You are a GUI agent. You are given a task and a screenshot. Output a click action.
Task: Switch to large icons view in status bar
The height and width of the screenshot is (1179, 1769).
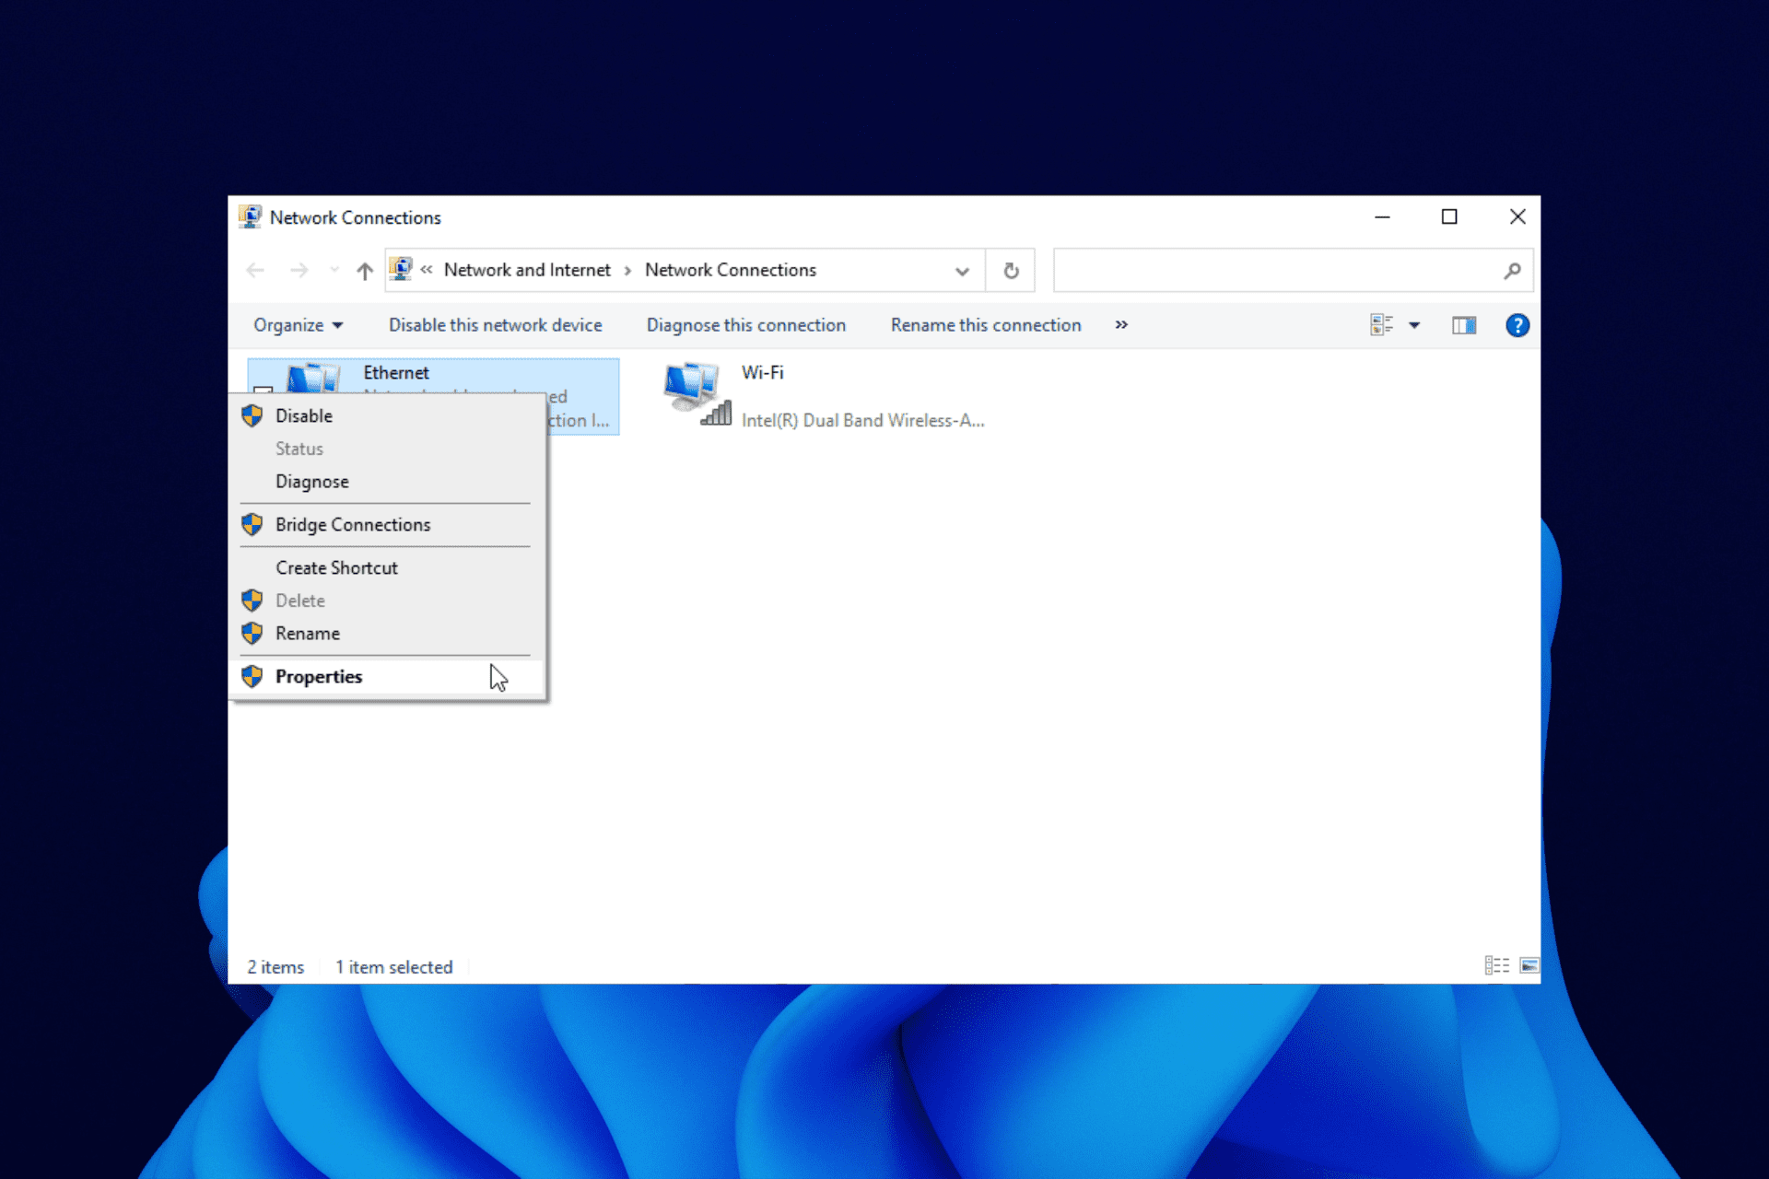(1529, 965)
